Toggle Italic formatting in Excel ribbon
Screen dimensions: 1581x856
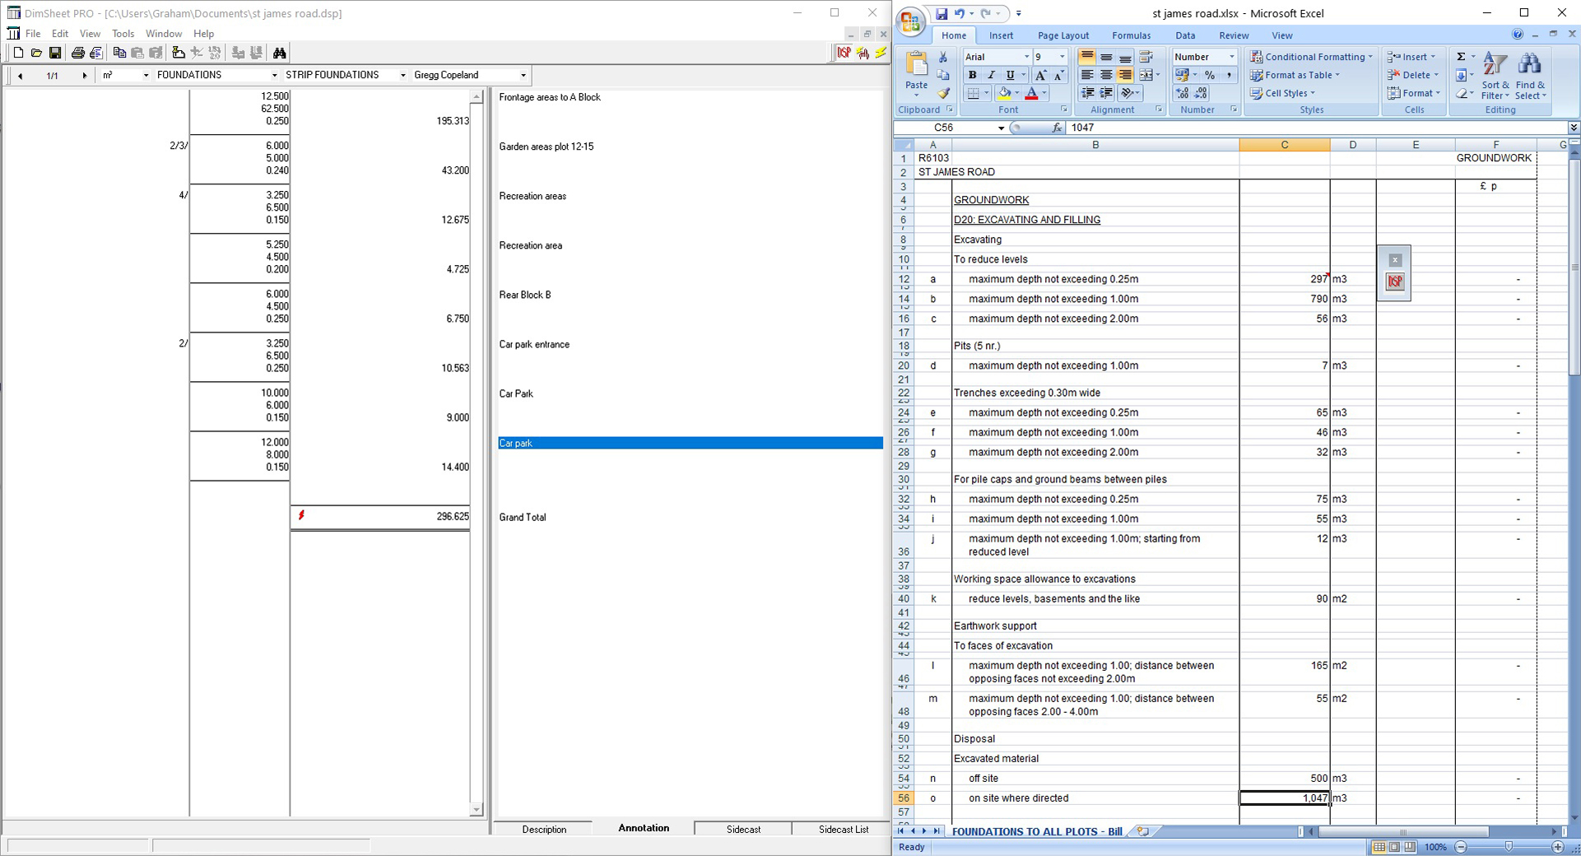991,75
